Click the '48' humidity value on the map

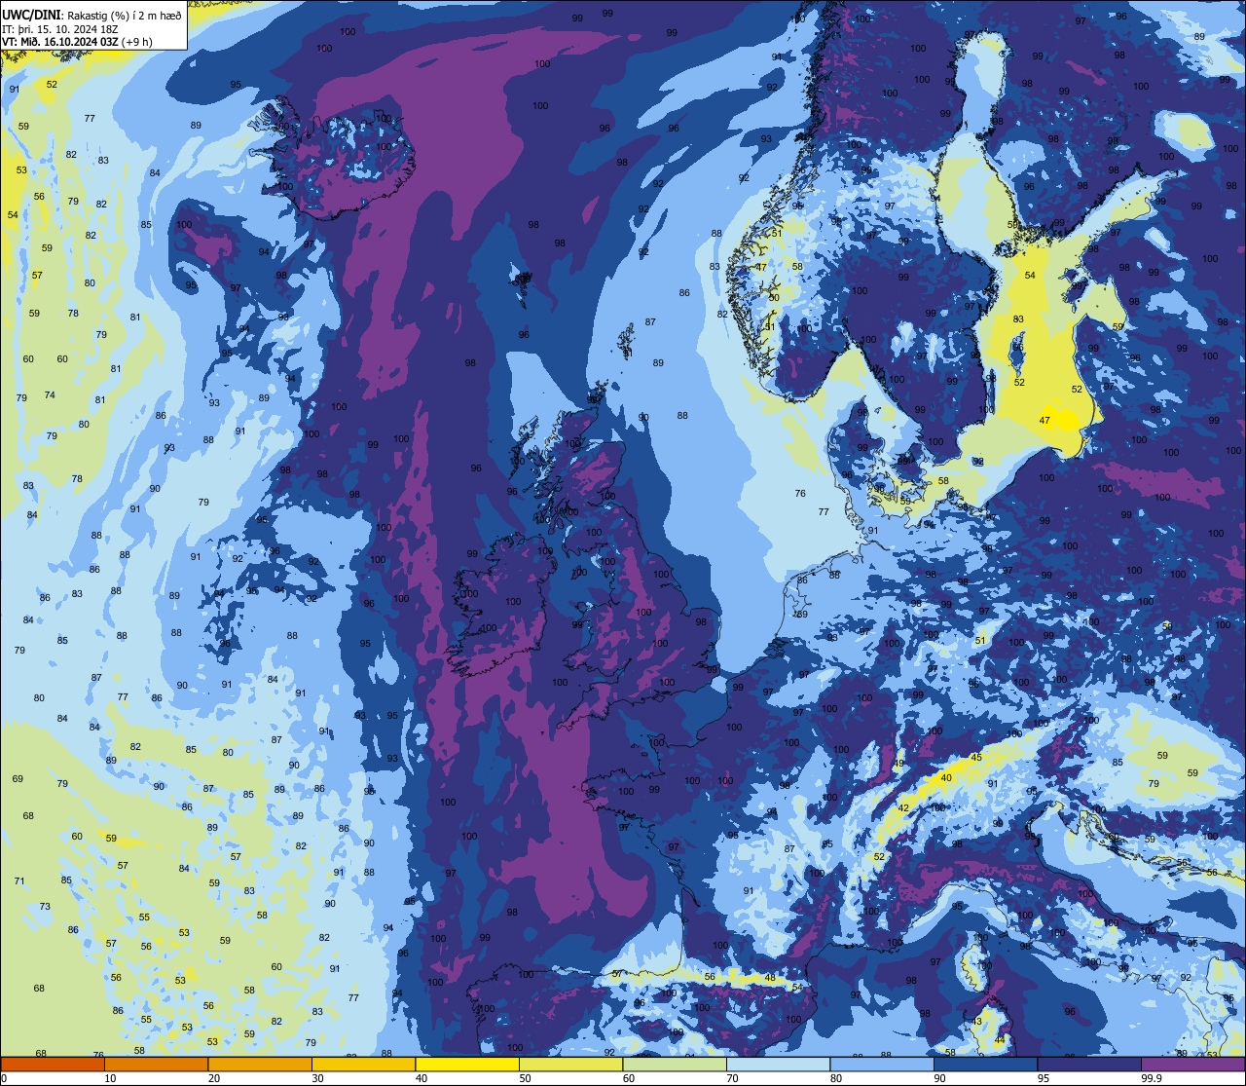pos(770,978)
